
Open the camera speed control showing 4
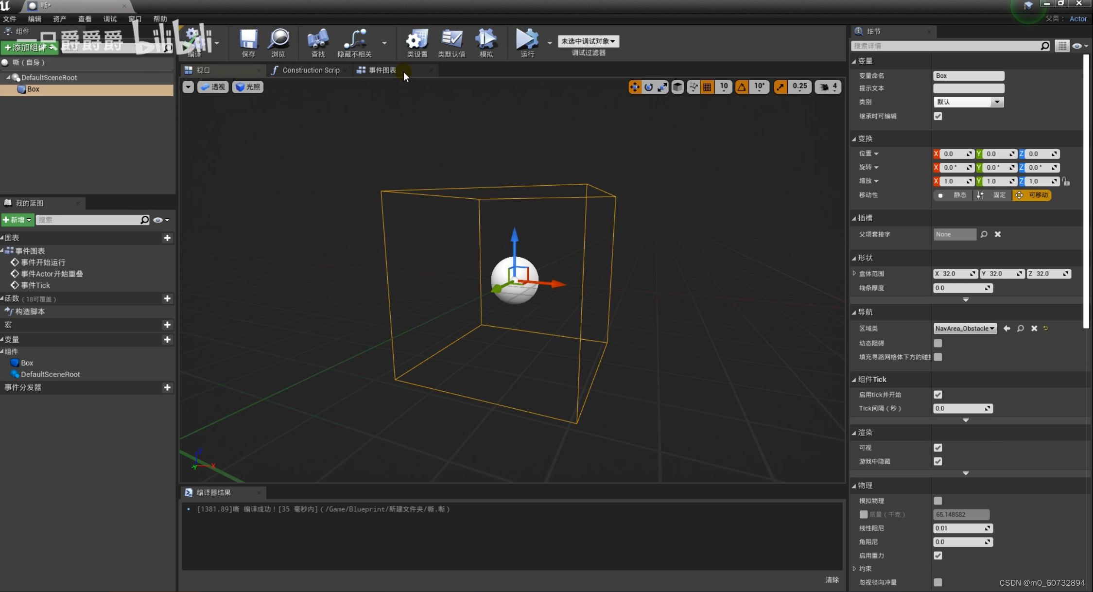(x=828, y=87)
